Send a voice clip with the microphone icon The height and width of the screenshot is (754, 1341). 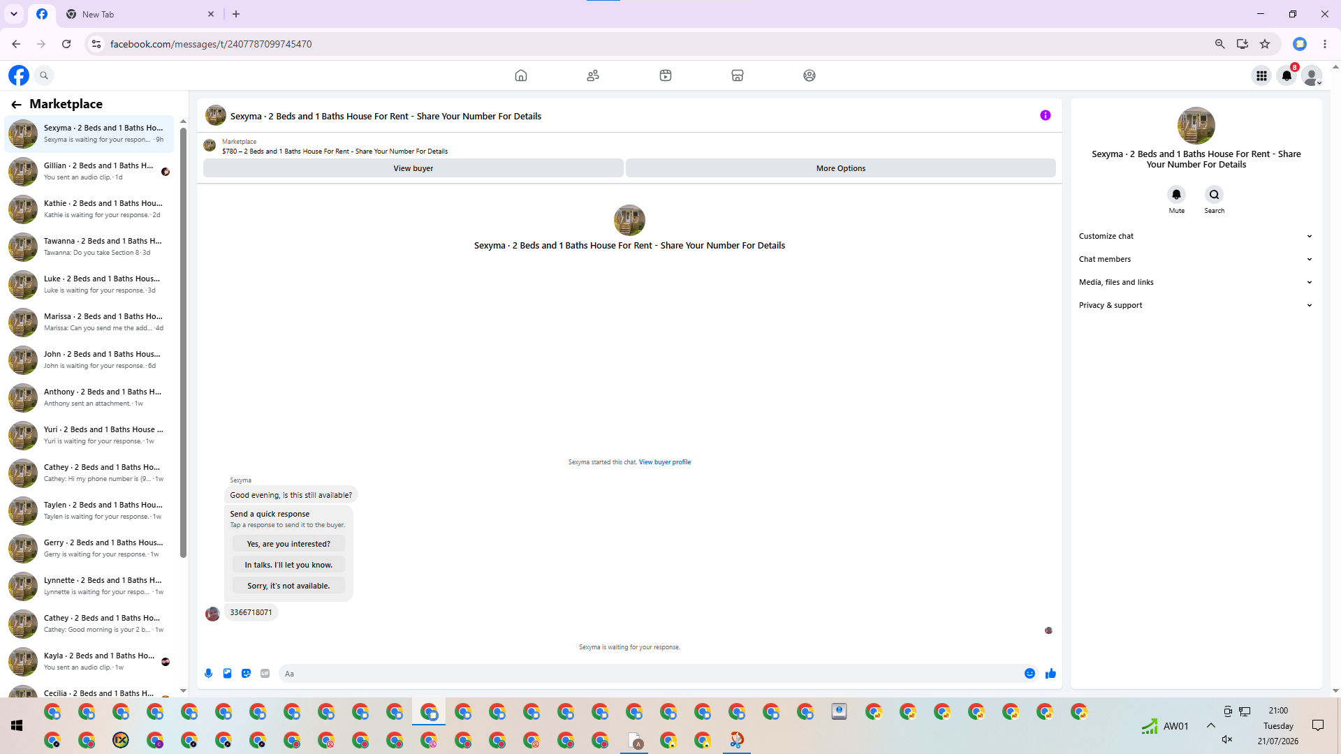[x=208, y=674]
